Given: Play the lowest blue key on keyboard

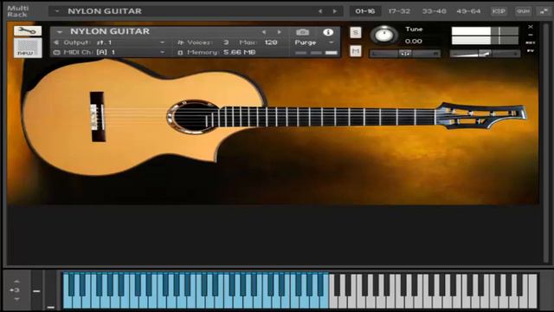Looking at the screenshot, I should point(66,302).
